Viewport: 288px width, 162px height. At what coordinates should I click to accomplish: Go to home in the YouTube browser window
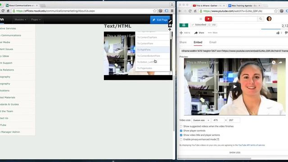[x=195, y=11]
